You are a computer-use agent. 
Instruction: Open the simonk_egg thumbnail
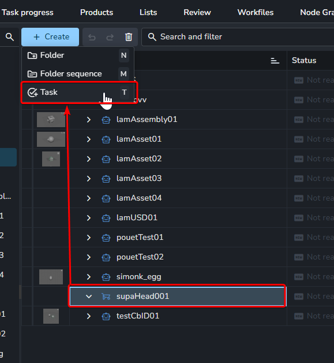tap(51, 277)
